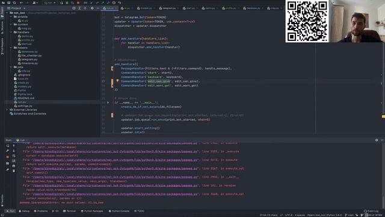Click the scroll down arrow in Run panel
This screenshot has height=217, width=385.
pos(14,151)
